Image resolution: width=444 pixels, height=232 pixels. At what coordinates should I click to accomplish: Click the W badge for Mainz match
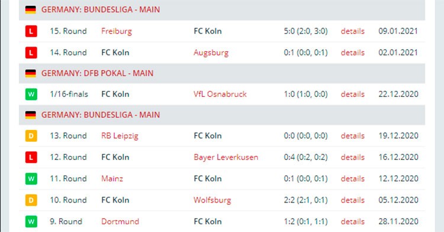pyautogui.click(x=31, y=179)
